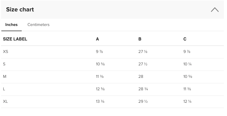Switch to the Centimeters tab
Viewport: 227px width, 116px height.
(39, 25)
